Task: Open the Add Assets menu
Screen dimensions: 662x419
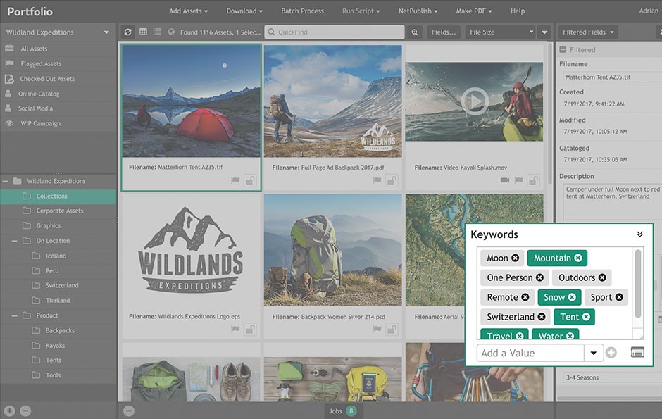Action: click(x=189, y=11)
